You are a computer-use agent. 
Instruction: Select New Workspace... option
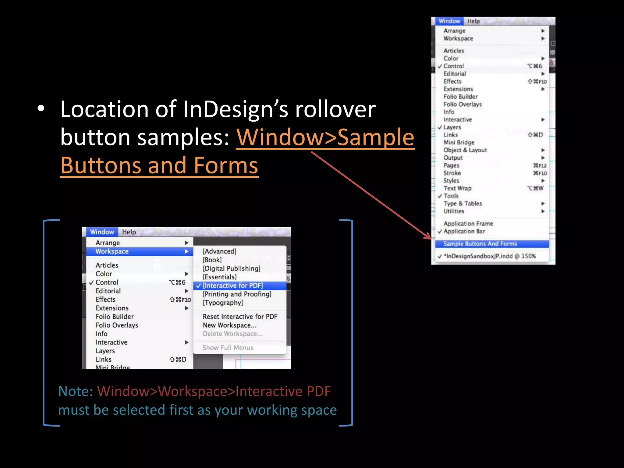coord(229,325)
